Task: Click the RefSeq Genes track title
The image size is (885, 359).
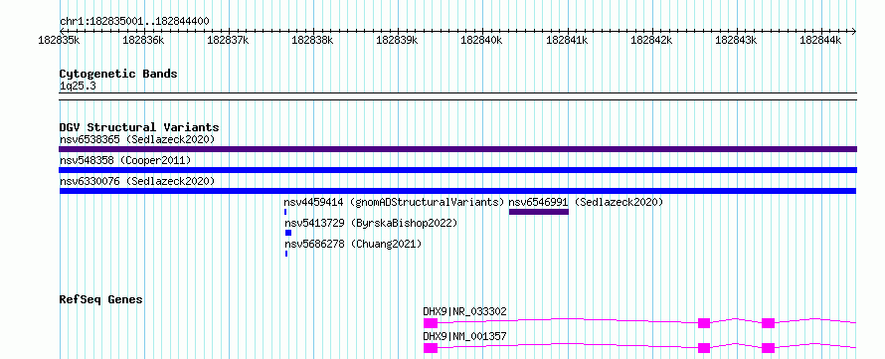Action: pos(101,299)
